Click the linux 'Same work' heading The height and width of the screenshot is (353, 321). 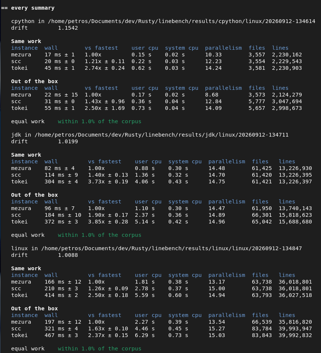click(x=26, y=268)
